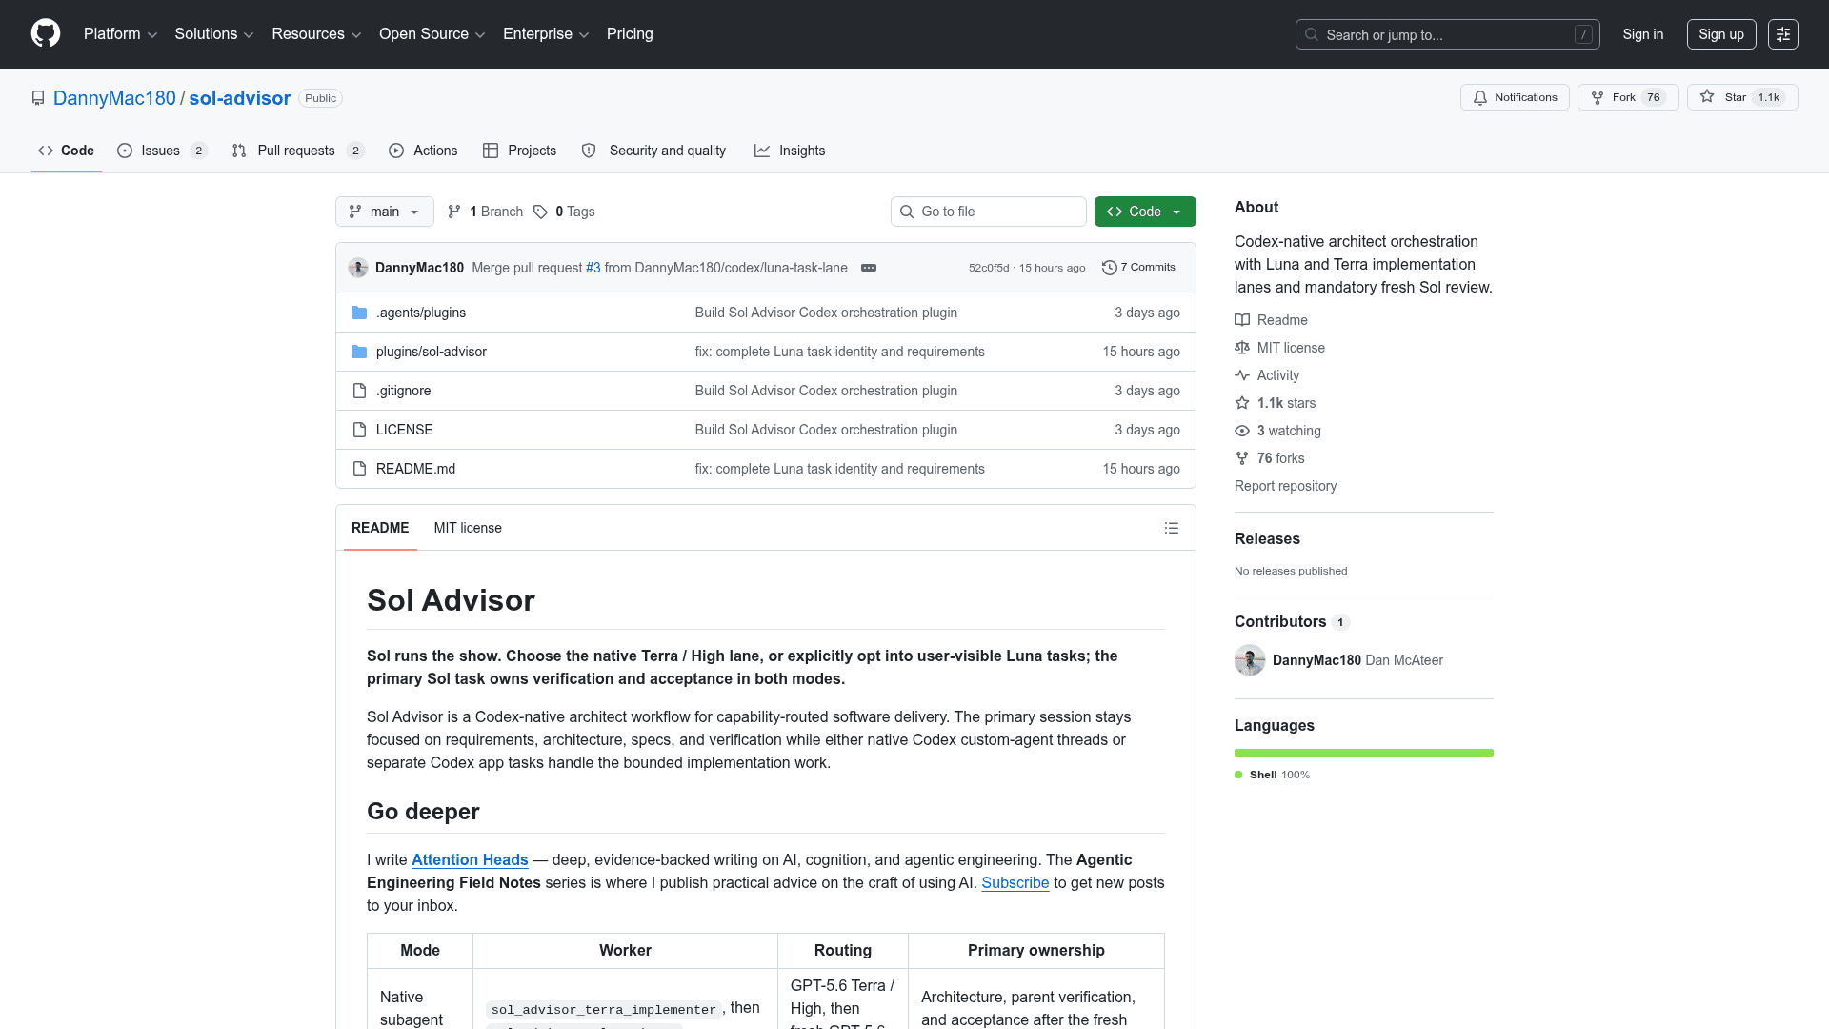Fork the sol-advisor repository

coord(1628,97)
